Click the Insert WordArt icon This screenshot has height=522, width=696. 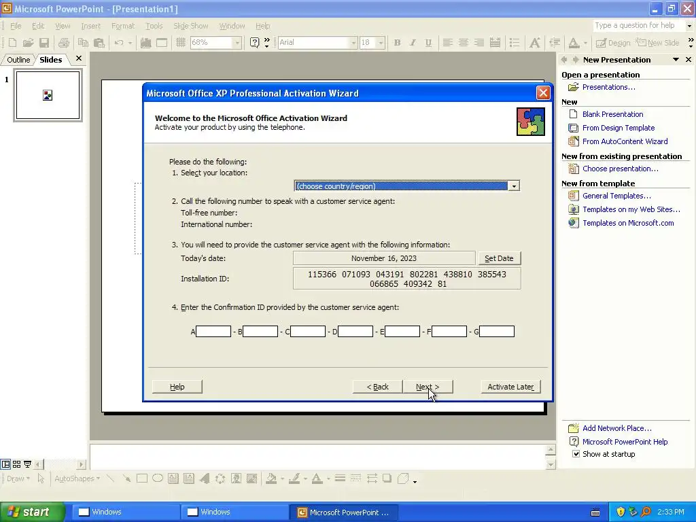[x=205, y=478]
